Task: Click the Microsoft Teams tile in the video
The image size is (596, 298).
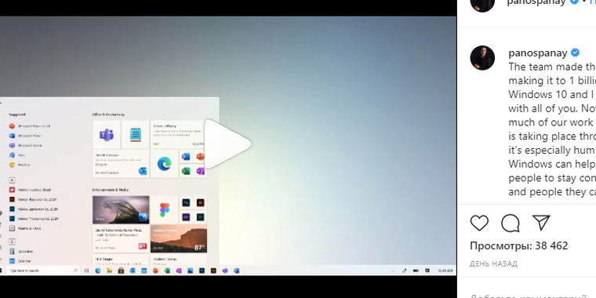Action: point(107,135)
